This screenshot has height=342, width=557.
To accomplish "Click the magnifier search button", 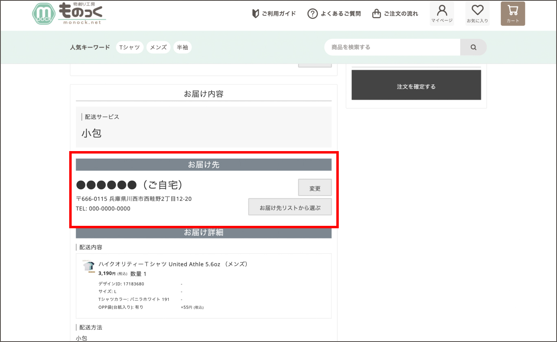I will 473,47.
